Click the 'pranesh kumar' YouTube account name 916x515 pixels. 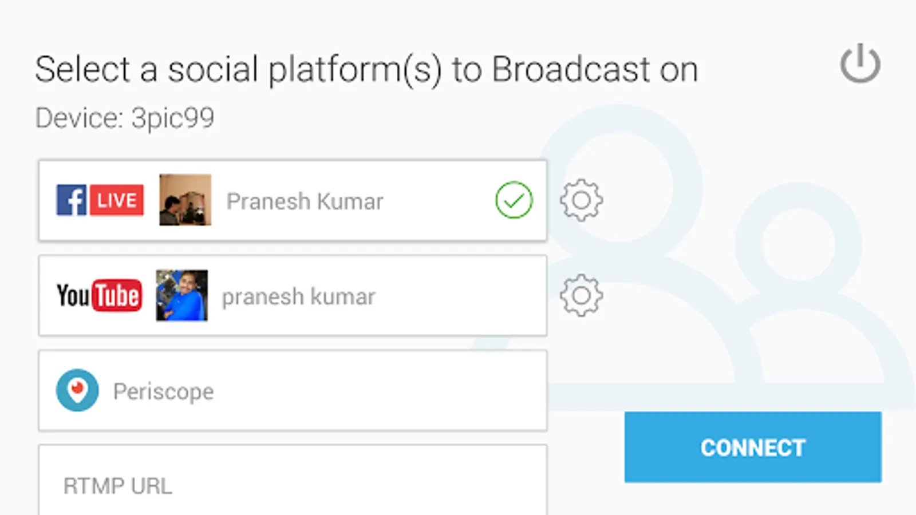(298, 296)
